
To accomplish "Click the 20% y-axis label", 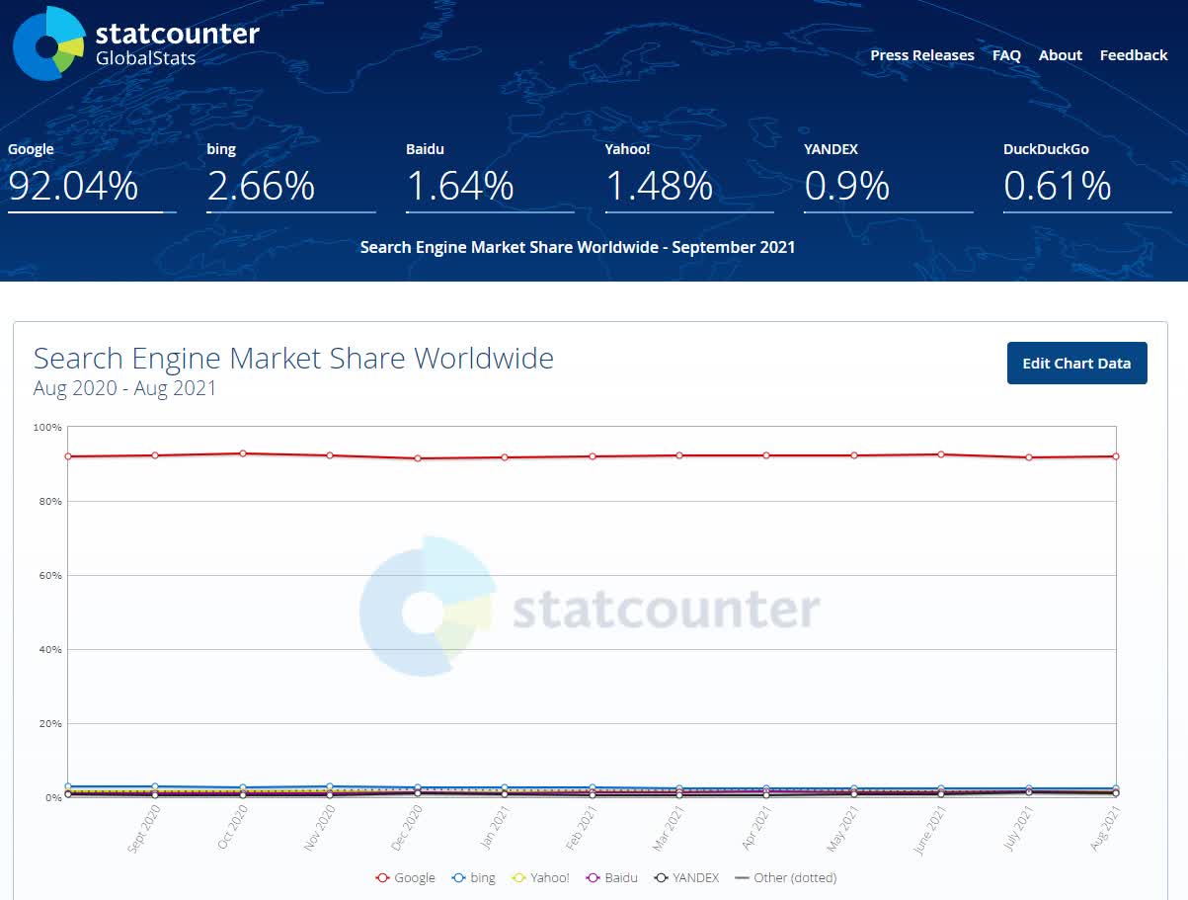I will coord(50,723).
